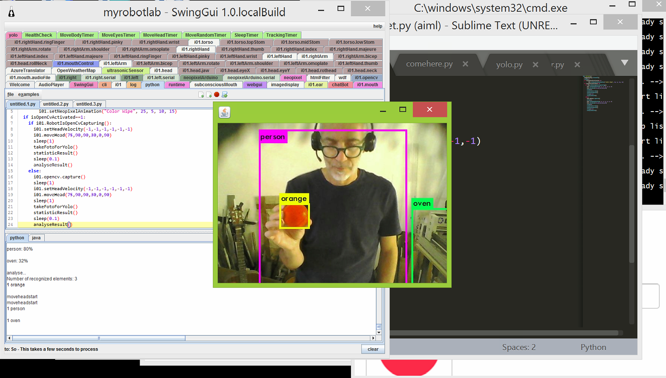Click the help link at top right
666x378 pixels.
point(378,26)
